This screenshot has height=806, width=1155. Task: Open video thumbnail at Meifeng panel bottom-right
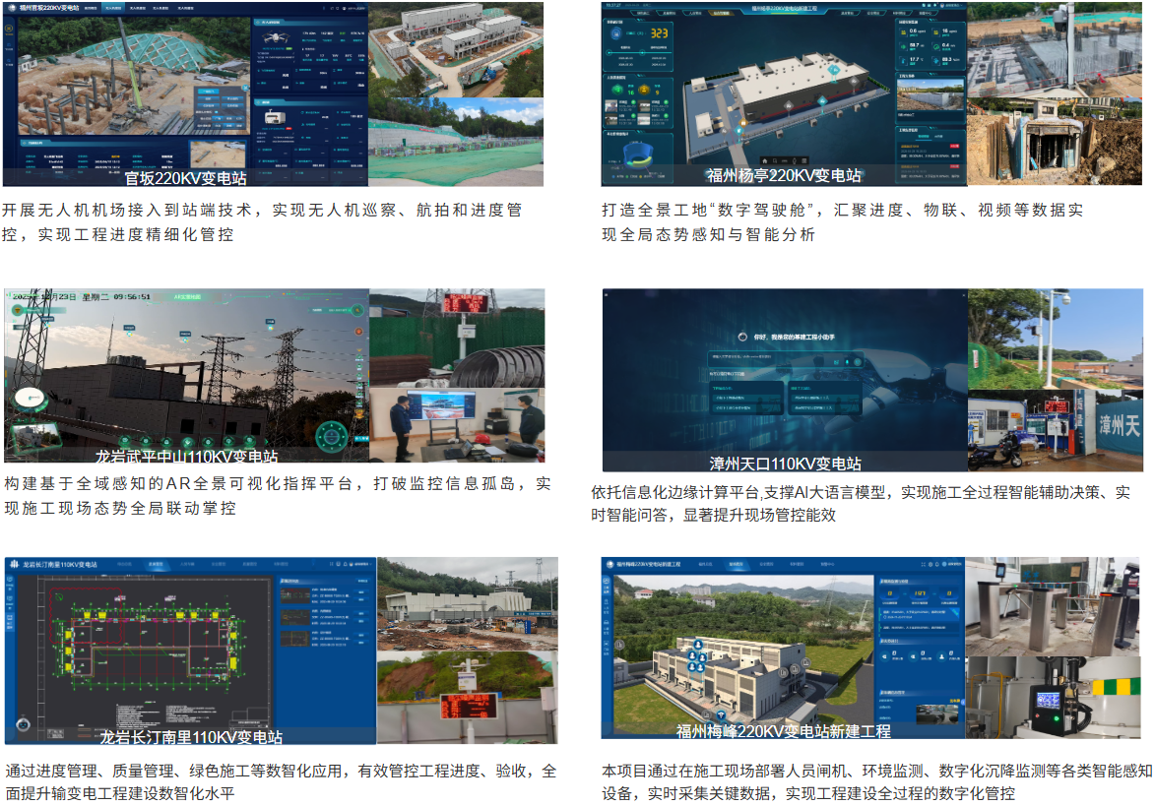point(939,714)
